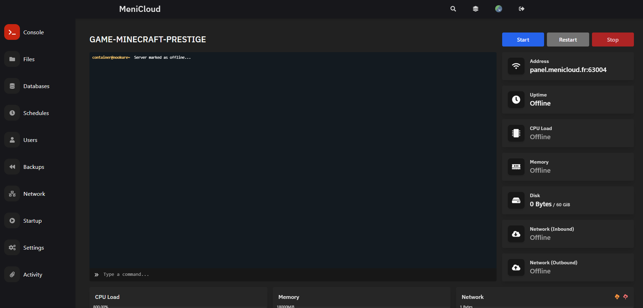Viewport: 643px width, 308px height.
Task: Select the CPU Load stat Offline value
Action: (540, 137)
